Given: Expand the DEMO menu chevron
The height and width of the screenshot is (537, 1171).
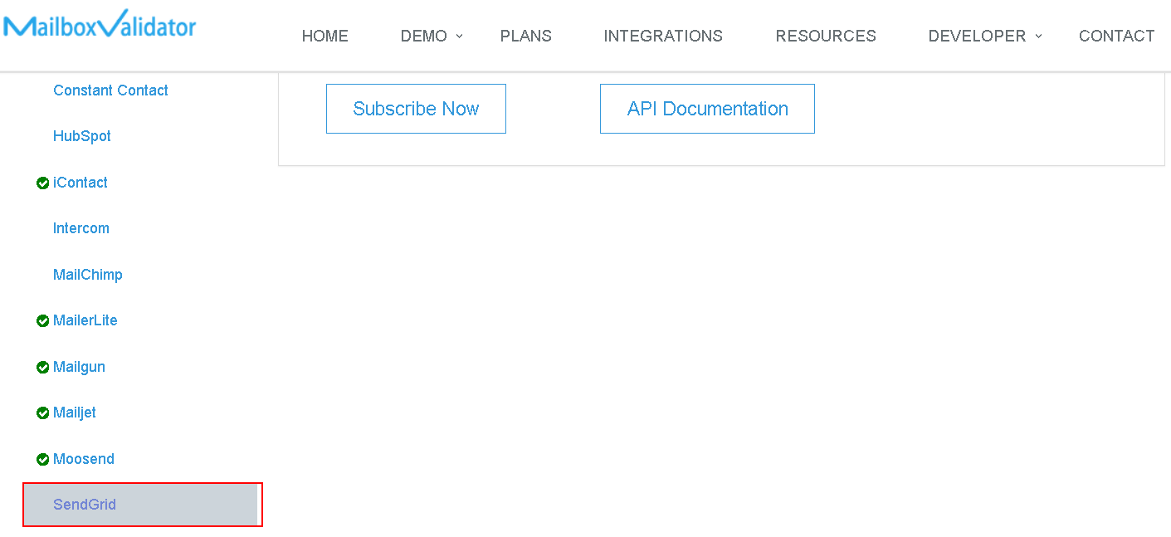Looking at the screenshot, I should click(x=459, y=36).
